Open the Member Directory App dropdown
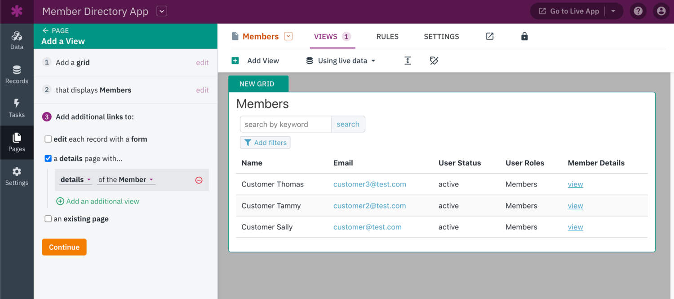The height and width of the screenshot is (299, 674). tap(161, 11)
